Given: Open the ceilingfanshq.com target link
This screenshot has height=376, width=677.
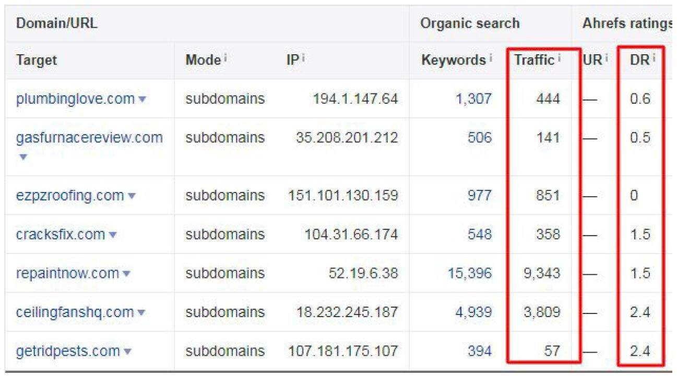Looking at the screenshot, I should (x=75, y=312).
